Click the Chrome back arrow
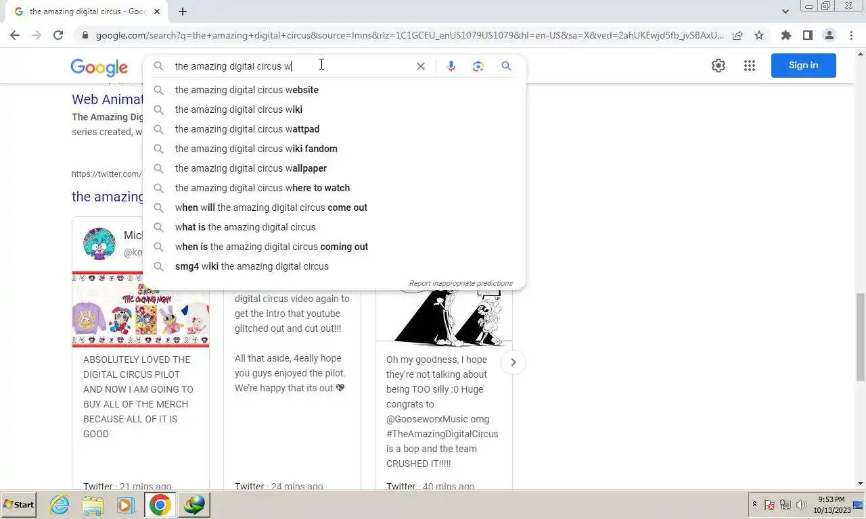The image size is (866, 519). (15, 35)
